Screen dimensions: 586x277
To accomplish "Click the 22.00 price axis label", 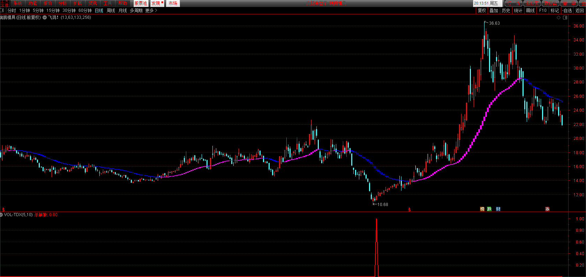I will (579, 125).
